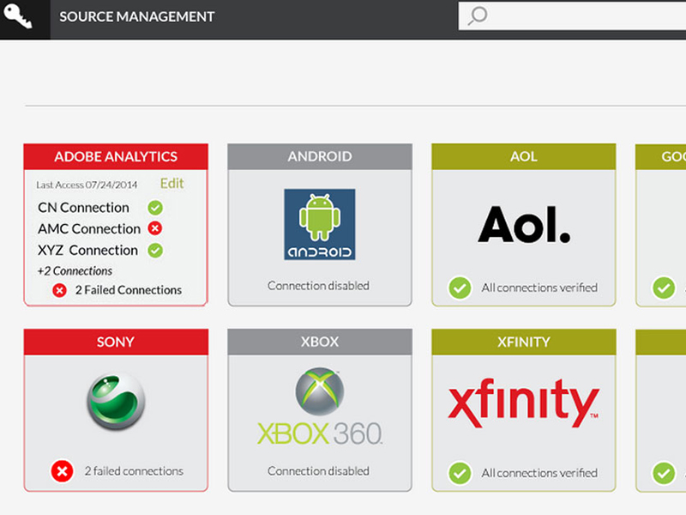Click All connections verified in AOL card
686x515 pixels.
(x=539, y=288)
